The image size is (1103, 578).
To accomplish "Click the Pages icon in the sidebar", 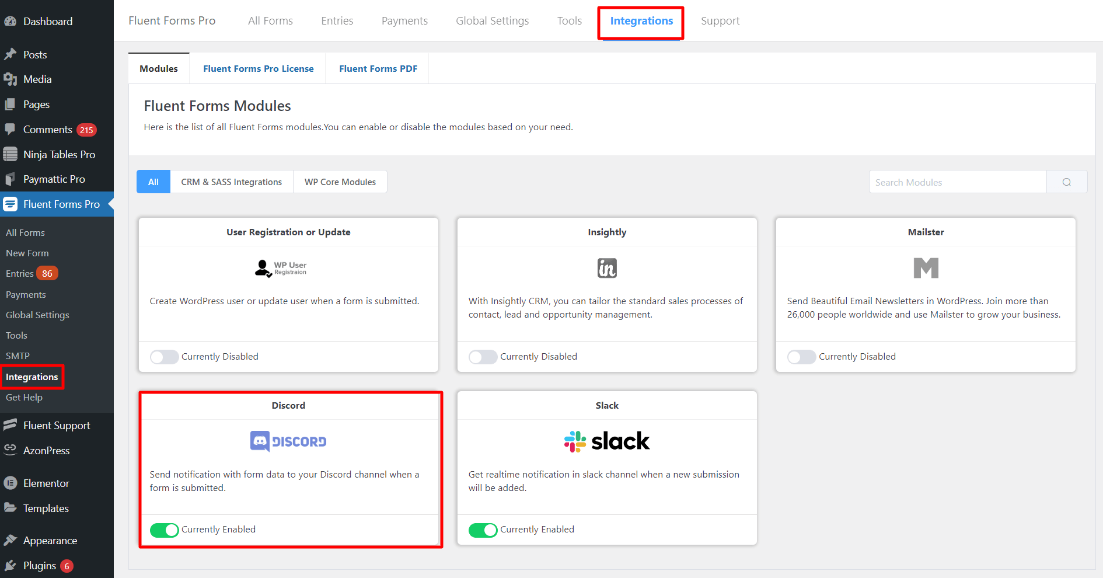I will tap(10, 105).
